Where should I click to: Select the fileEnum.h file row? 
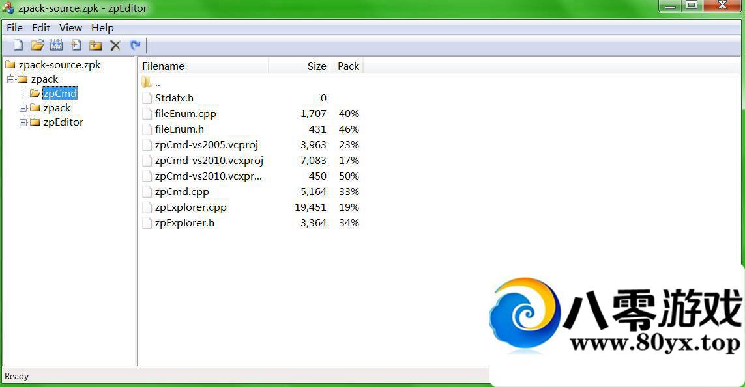pyautogui.click(x=179, y=129)
